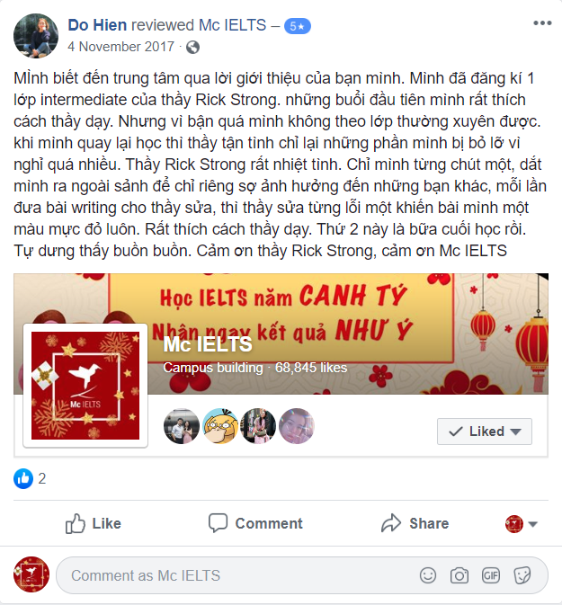Viewport: 562px width, 605px height.
Task: Like the review post
Action: pos(93,523)
